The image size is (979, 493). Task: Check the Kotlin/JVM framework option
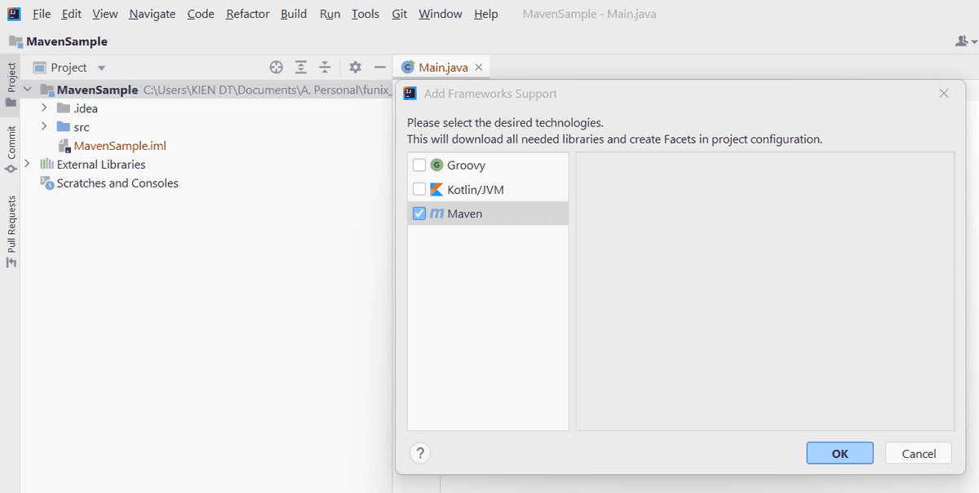pos(421,188)
